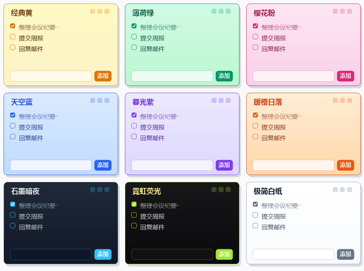Check 提交周报 in the 天空蓝 card

[x=13, y=126]
